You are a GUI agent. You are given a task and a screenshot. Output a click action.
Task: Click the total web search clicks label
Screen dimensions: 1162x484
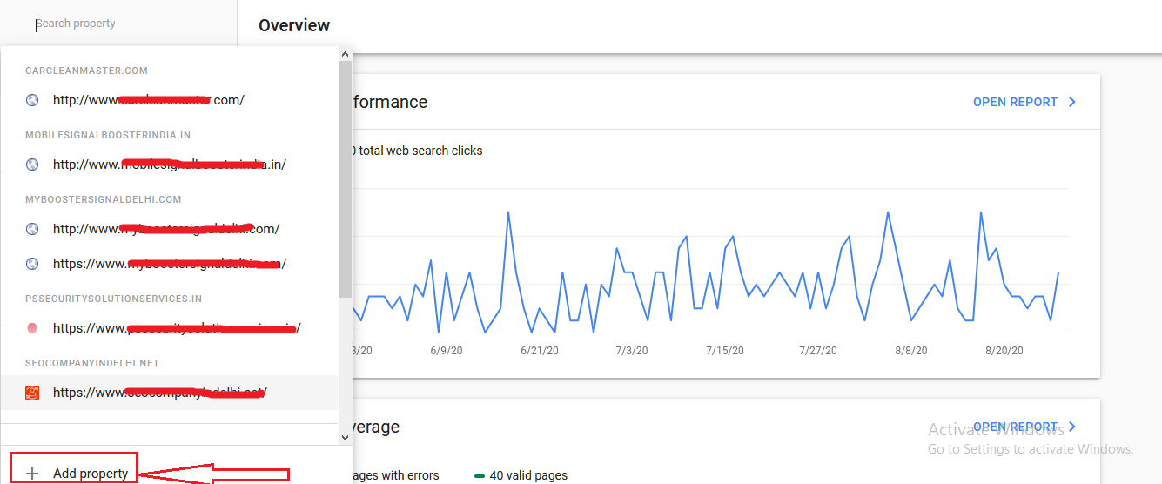click(x=420, y=151)
